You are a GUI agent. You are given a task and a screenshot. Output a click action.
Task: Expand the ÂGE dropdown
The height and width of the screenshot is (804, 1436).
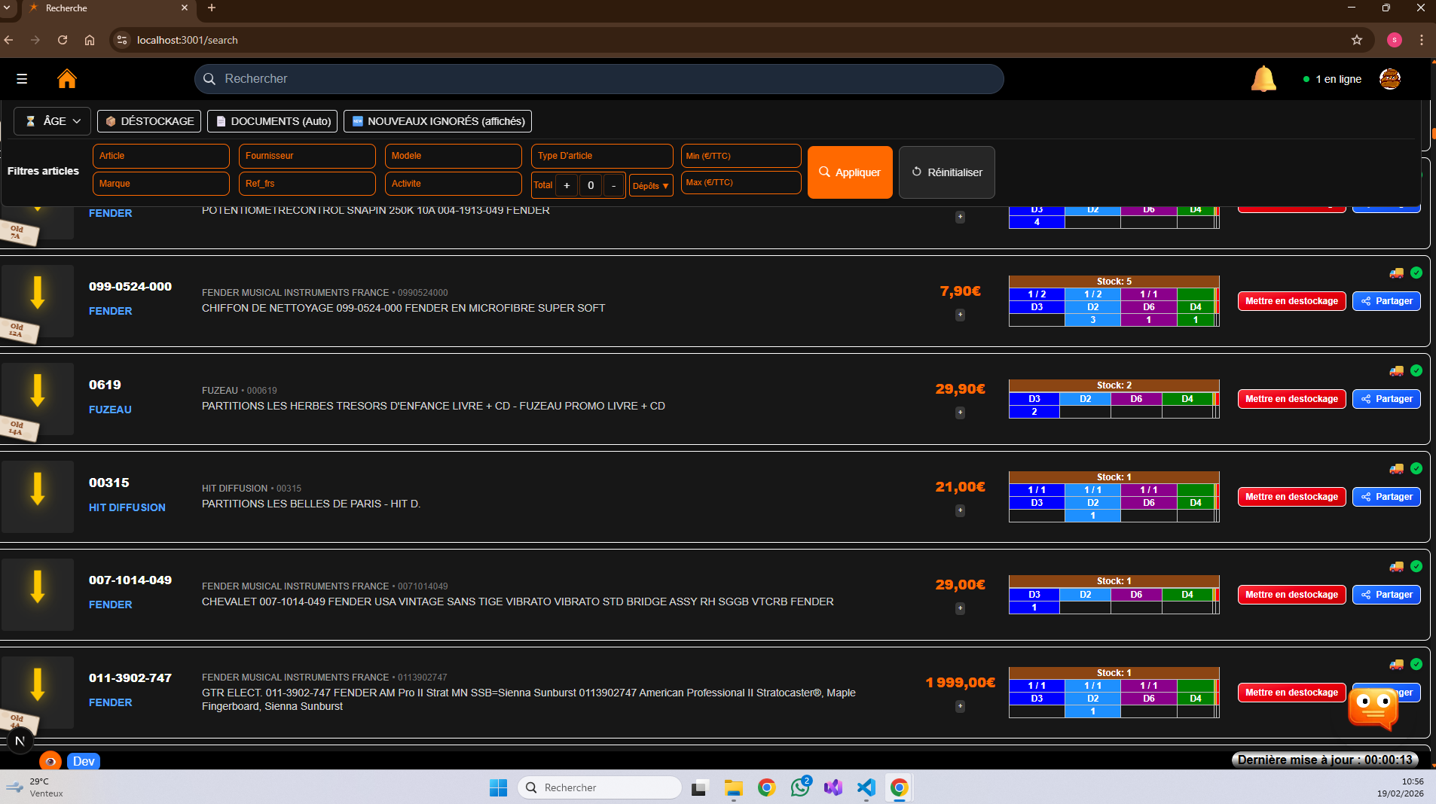click(x=53, y=121)
